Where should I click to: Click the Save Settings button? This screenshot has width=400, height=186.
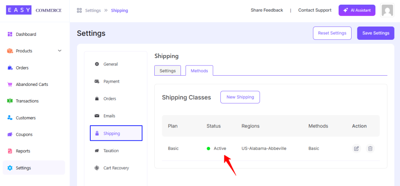[376, 33]
